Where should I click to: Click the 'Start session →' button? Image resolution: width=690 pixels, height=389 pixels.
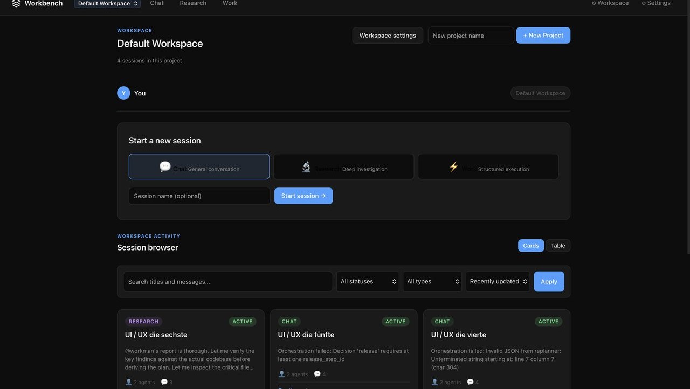(x=303, y=196)
